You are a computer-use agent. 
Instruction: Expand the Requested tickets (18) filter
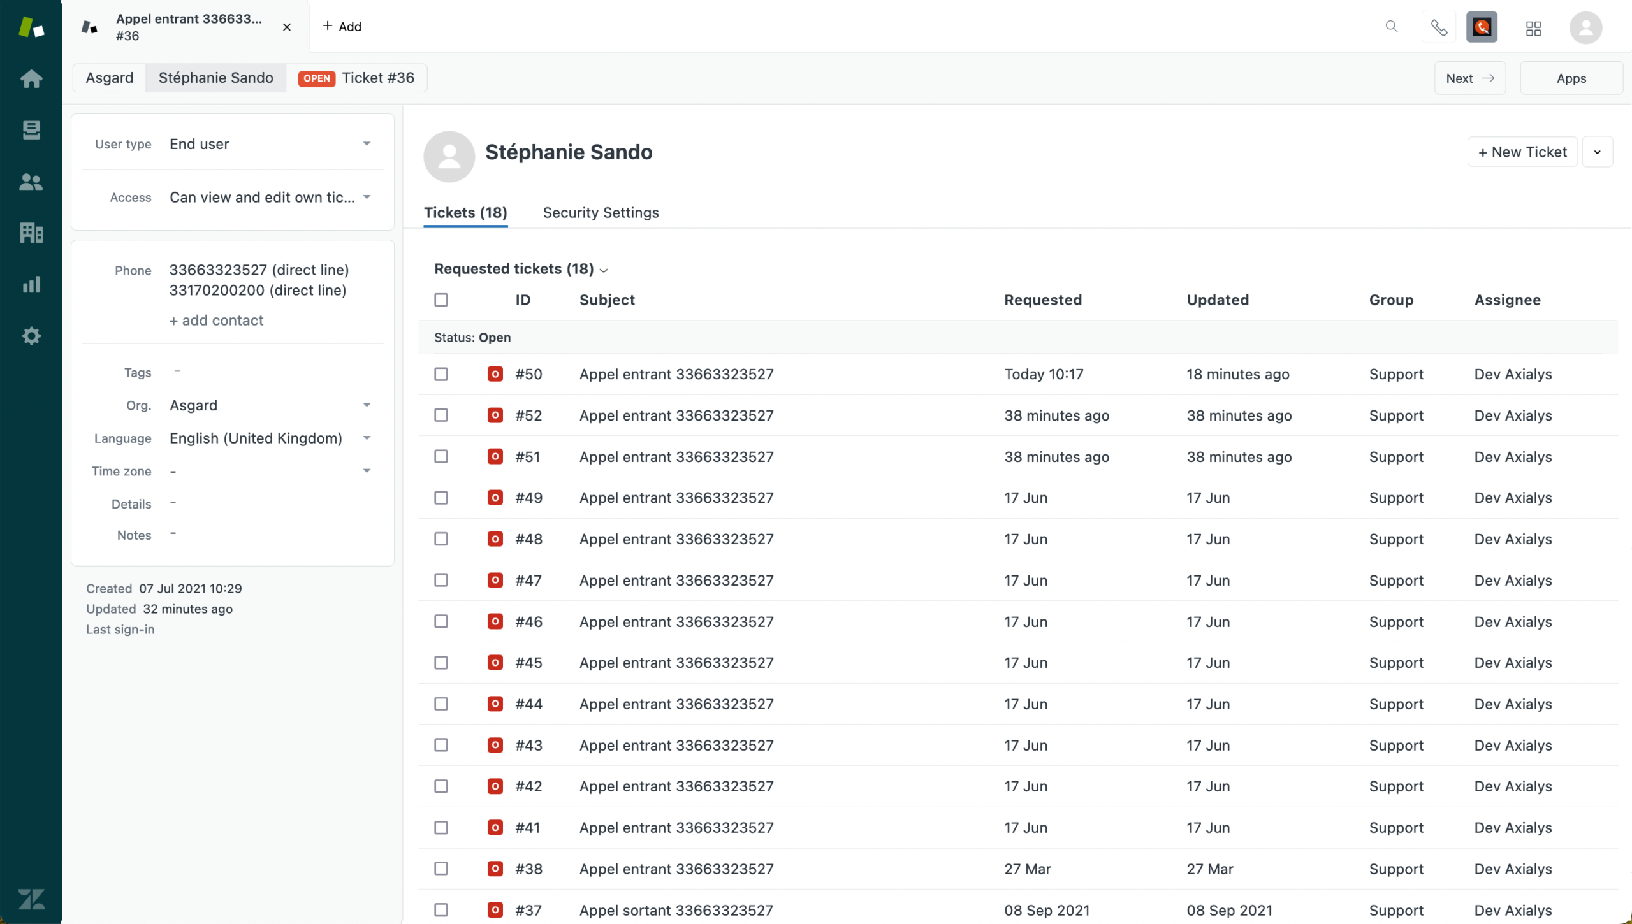tap(521, 269)
